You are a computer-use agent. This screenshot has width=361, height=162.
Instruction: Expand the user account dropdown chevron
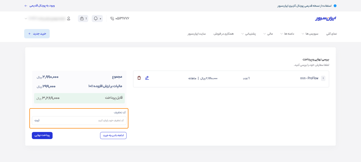click(x=26, y=19)
